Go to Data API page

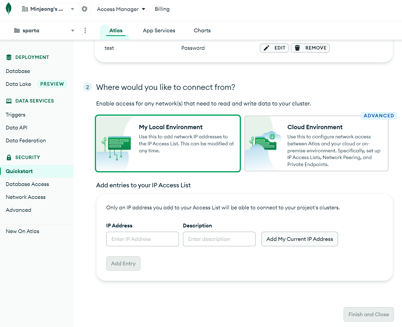tap(16, 128)
